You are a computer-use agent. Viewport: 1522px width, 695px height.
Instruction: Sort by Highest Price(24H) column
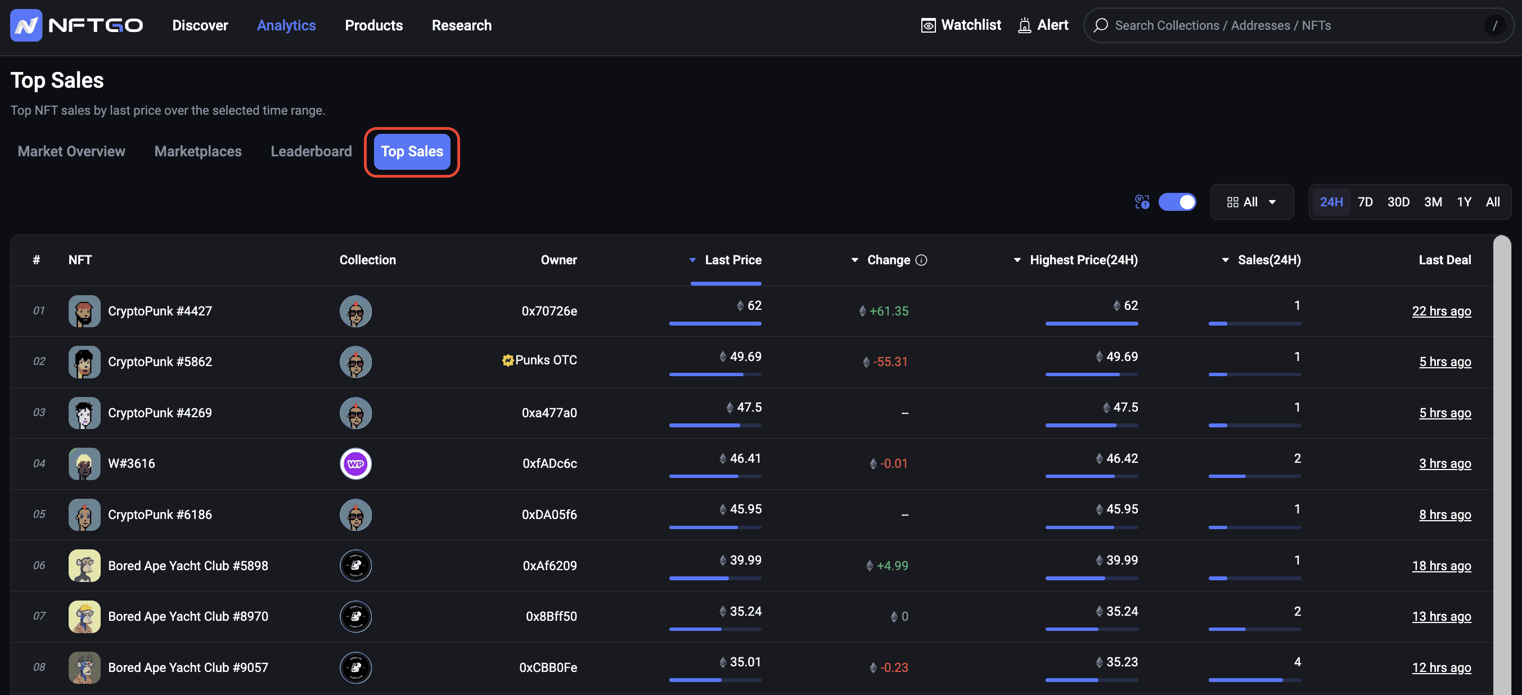click(x=1075, y=260)
